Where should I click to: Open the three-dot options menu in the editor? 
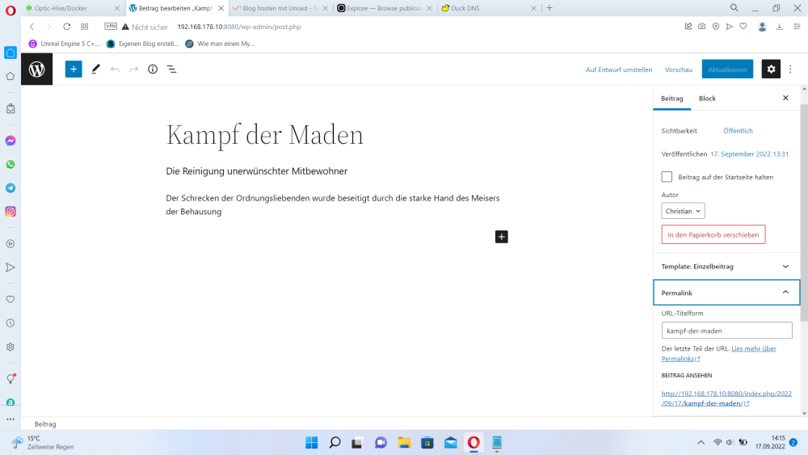790,69
